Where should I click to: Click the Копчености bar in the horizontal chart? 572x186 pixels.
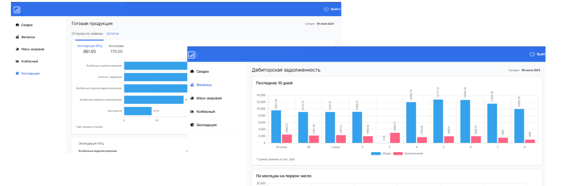pyautogui.click(x=138, y=111)
